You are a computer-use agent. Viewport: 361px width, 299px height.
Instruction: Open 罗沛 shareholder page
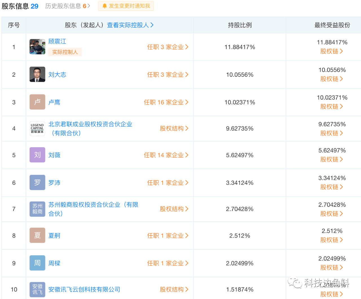[x=54, y=183]
